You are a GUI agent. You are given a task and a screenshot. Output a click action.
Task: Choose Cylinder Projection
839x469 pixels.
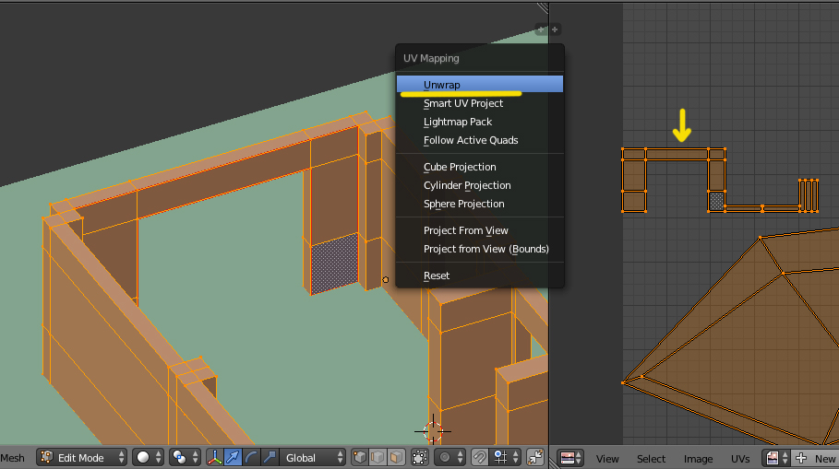tap(479, 185)
